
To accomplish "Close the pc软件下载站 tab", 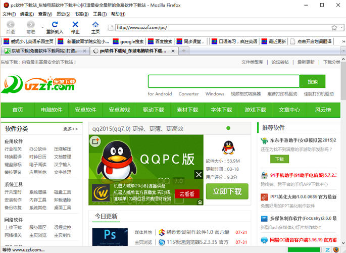I will pos(173,51).
